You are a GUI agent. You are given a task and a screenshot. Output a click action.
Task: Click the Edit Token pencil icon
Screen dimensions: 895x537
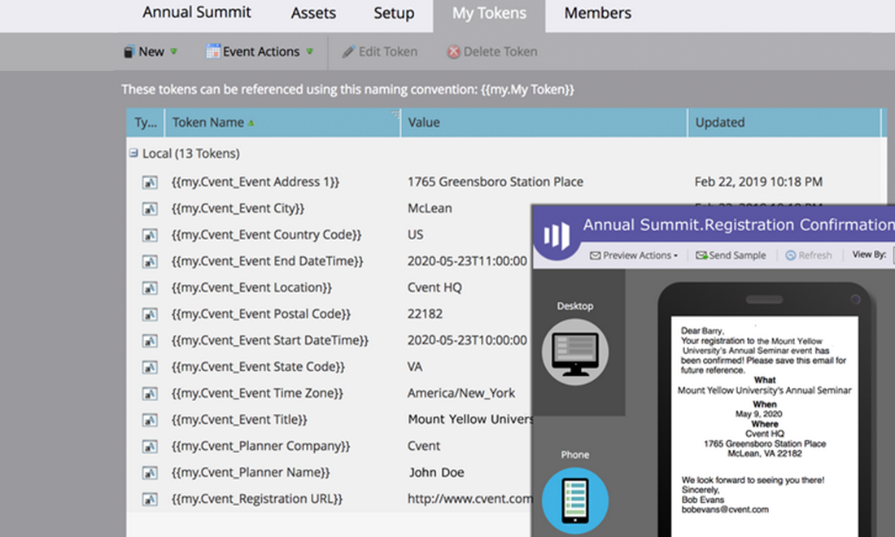point(348,52)
